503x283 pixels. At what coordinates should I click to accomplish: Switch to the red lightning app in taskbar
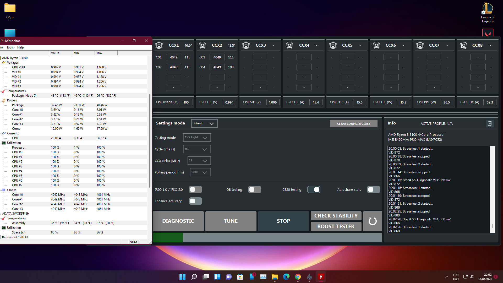[x=321, y=277]
